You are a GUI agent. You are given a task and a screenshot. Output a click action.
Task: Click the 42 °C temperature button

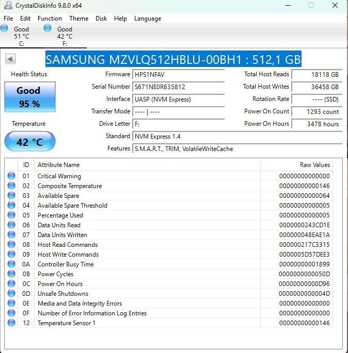(x=29, y=142)
